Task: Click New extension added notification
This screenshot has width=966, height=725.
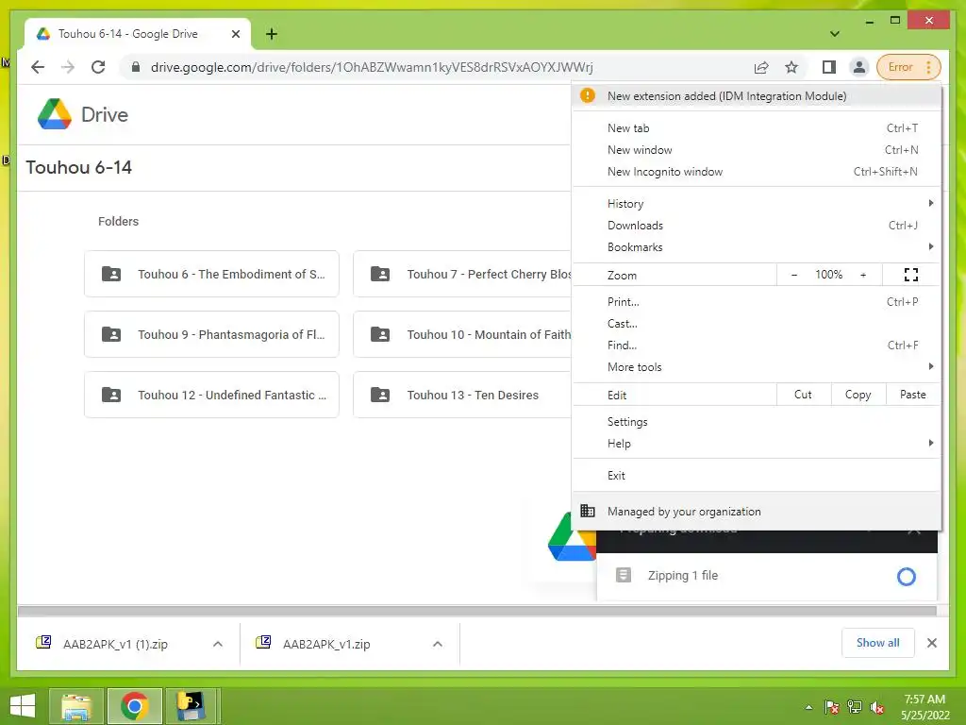Action: pos(757,96)
